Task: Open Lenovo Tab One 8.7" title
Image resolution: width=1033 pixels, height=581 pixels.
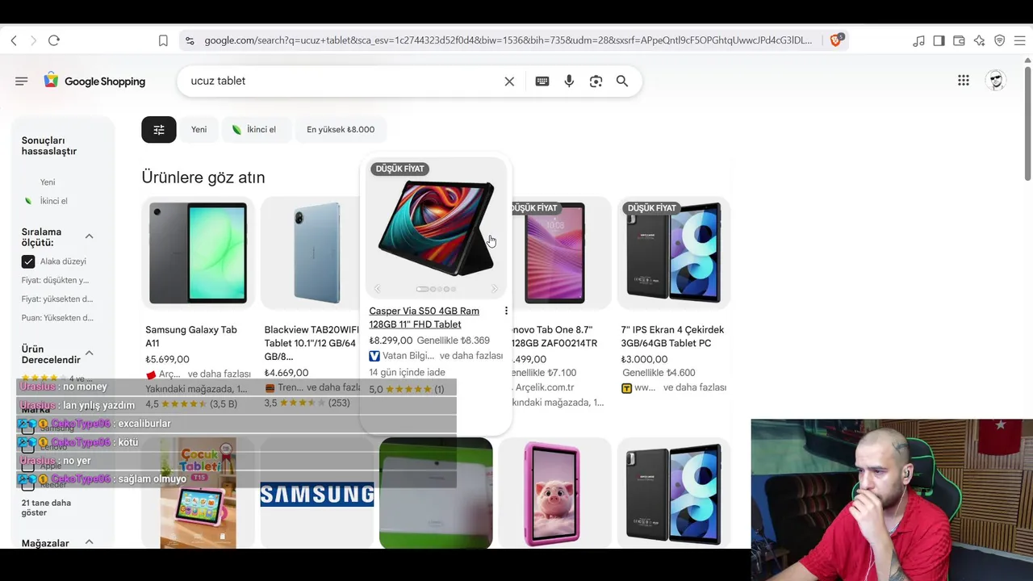Action: click(555, 336)
